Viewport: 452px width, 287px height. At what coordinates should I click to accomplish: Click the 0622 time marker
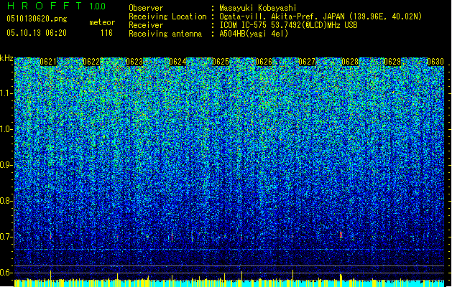[91, 62]
